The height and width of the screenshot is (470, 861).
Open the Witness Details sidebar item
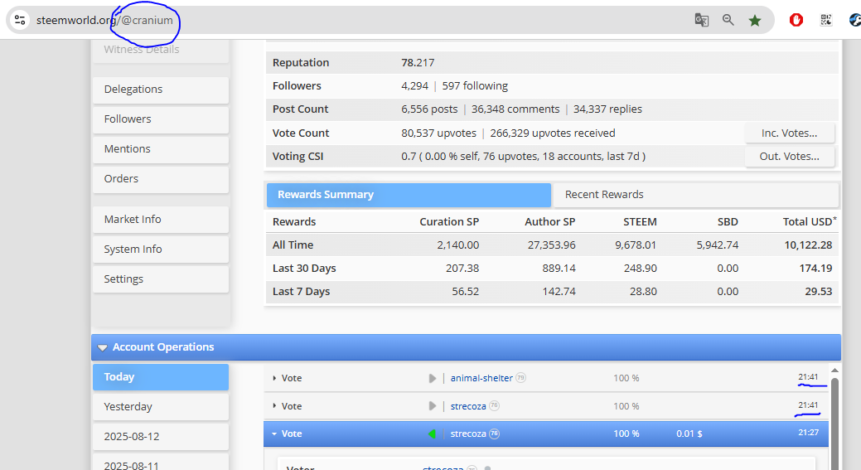pyautogui.click(x=160, y=50)
